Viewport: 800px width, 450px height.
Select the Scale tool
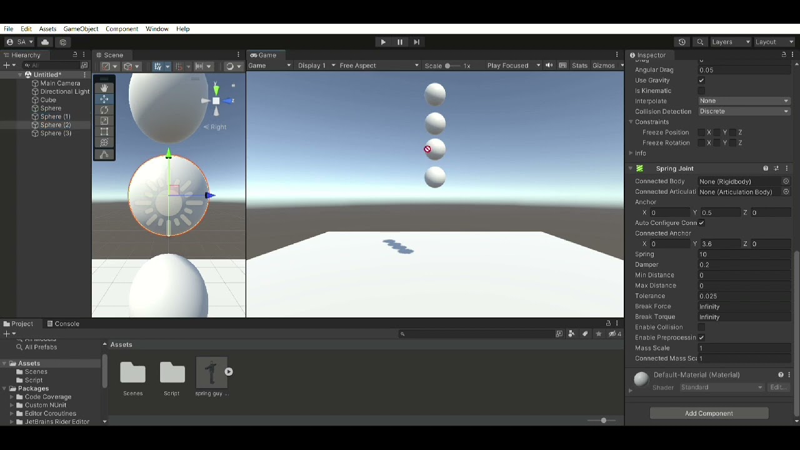click(x=104, y=121)
